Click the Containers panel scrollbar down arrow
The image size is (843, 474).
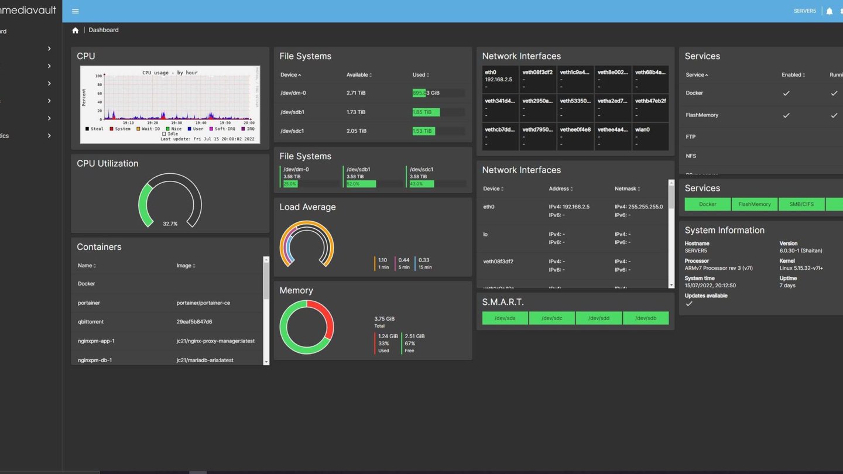pos(266,362)
